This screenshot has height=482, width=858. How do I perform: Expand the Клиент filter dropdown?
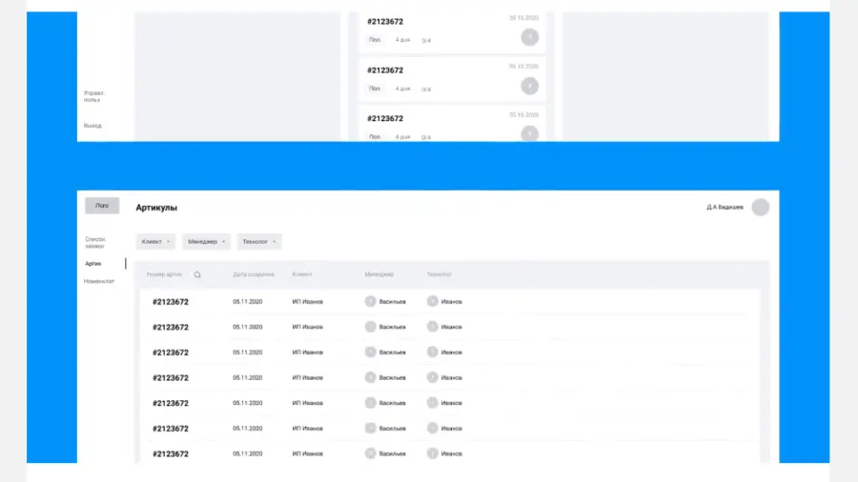coord(155,242)
